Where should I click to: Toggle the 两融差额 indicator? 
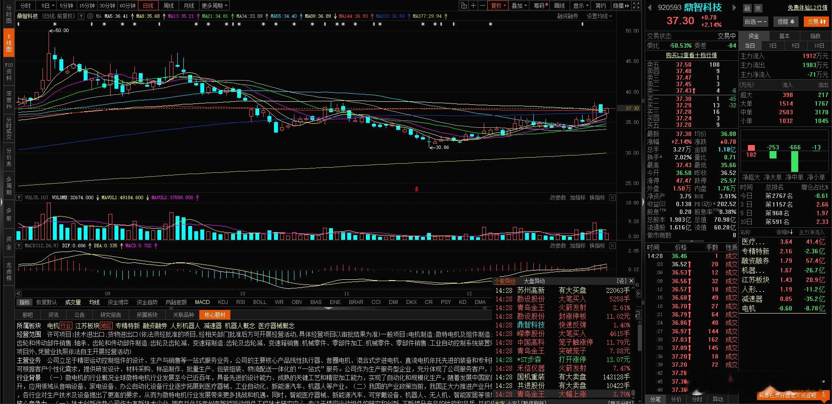click(176, 302)
